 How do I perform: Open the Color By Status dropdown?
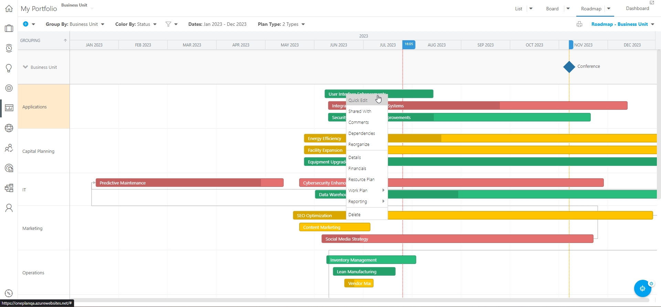click(136, 24)
